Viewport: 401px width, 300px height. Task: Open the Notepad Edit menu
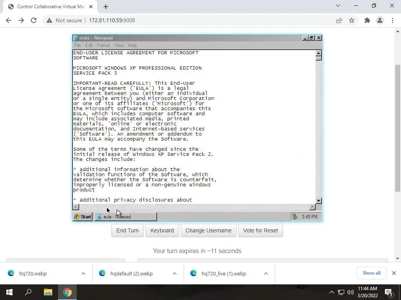coord(89,45)
